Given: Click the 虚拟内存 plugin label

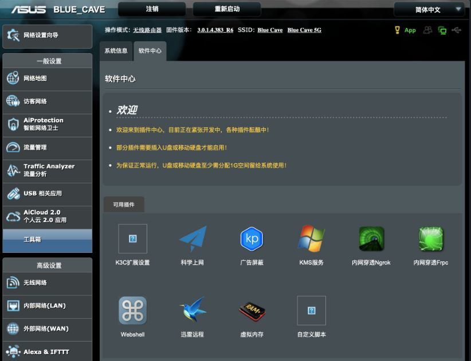Looking at the screenshot, I should click(x=252, y=335).
